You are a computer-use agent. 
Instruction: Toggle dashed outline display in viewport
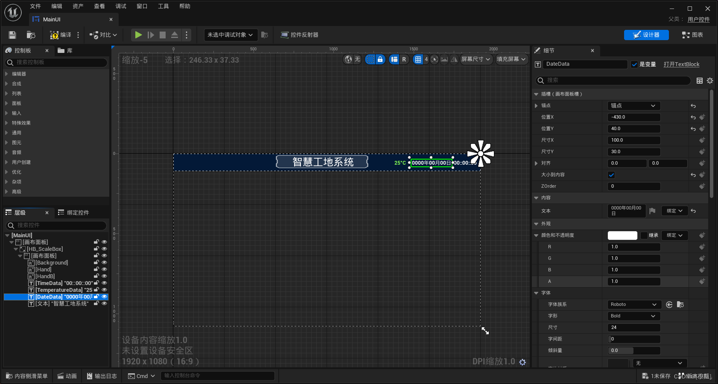click(x=370, y=59)
